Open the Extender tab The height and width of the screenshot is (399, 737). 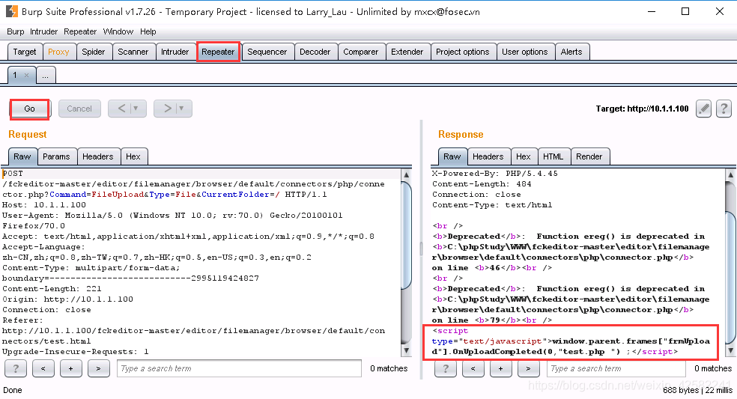(407, 52)
